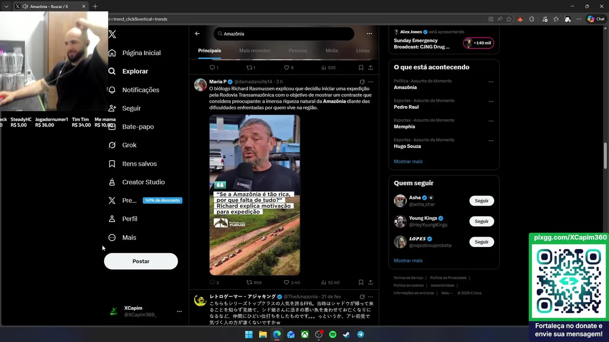The image size is (609, 342).
Task: Open Spotify from the taskbar
Action: click(333, 334)
